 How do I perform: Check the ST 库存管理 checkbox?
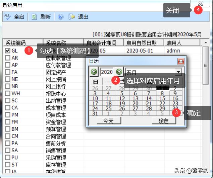pos(8,165)
